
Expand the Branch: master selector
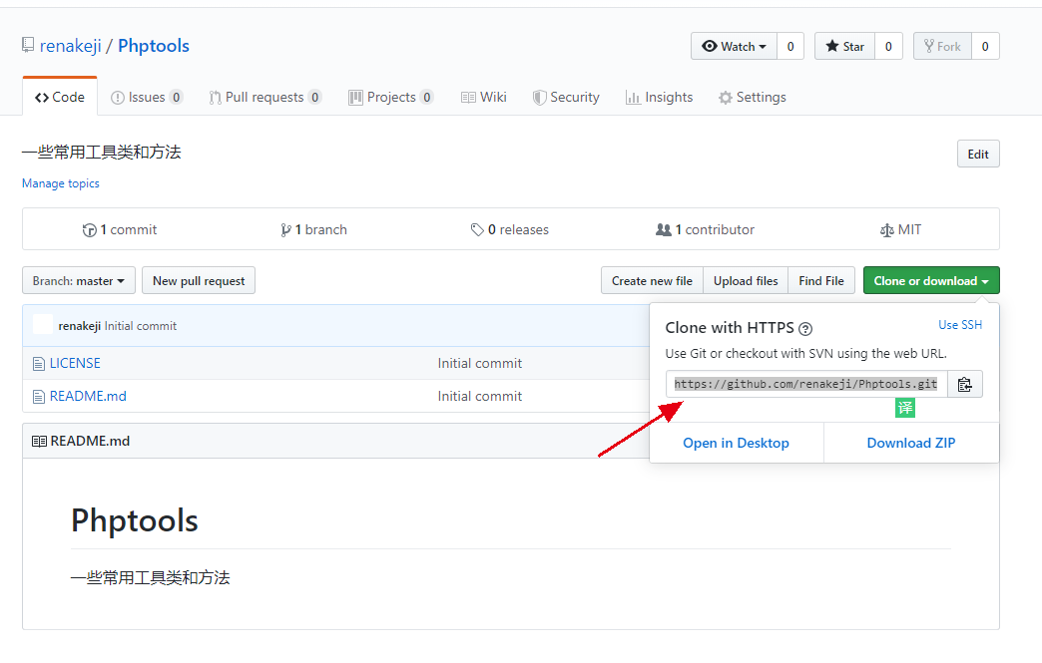(79, 281)
